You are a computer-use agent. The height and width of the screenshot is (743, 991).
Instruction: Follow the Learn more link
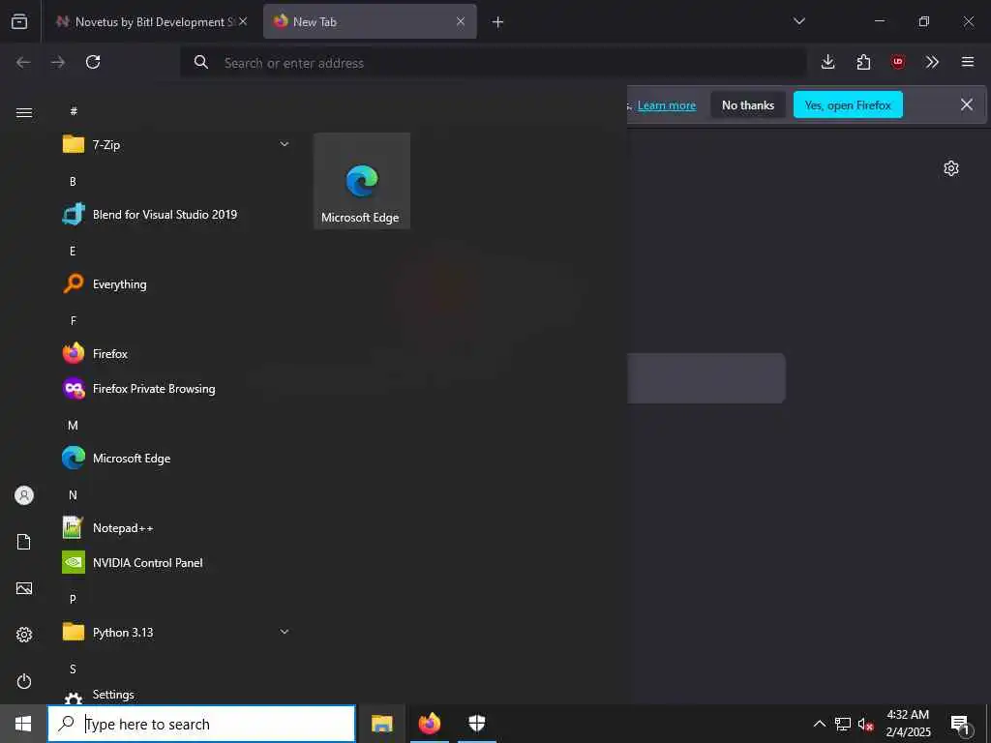point(667,105)
